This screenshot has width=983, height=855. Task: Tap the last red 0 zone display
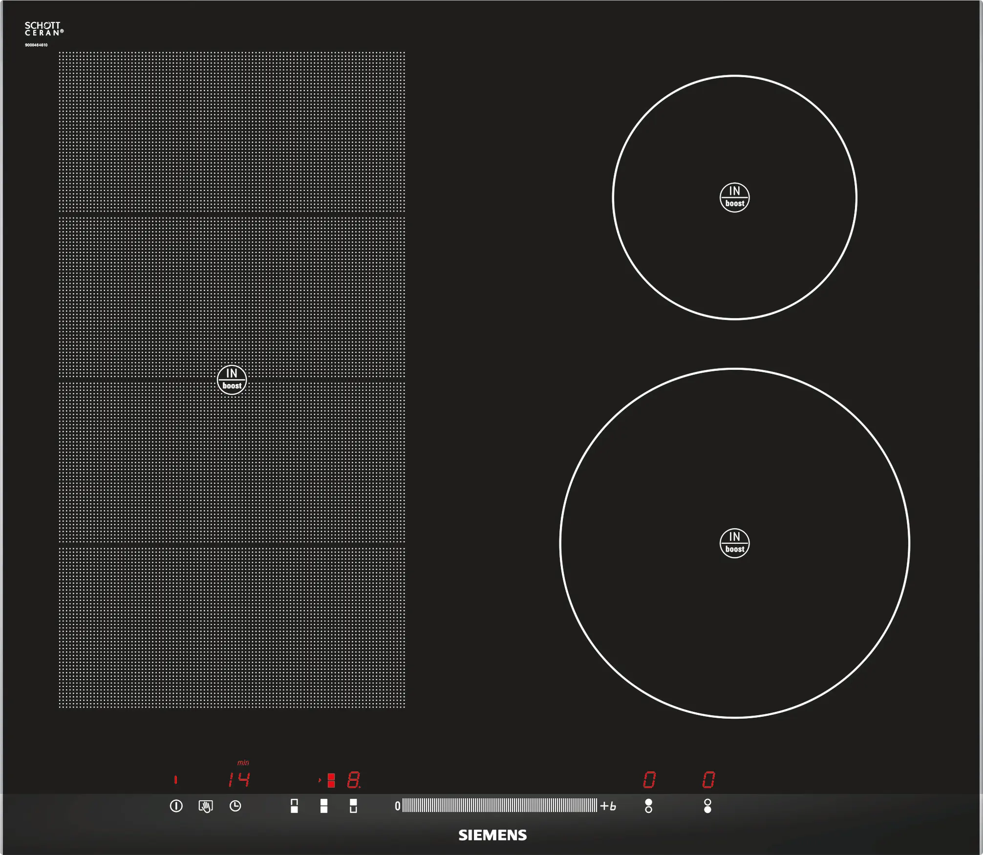(x=708, y=780)
